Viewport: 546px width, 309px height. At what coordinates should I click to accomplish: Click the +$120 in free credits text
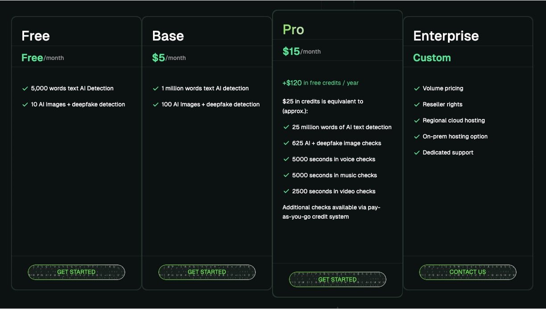(x=320, y=83)
